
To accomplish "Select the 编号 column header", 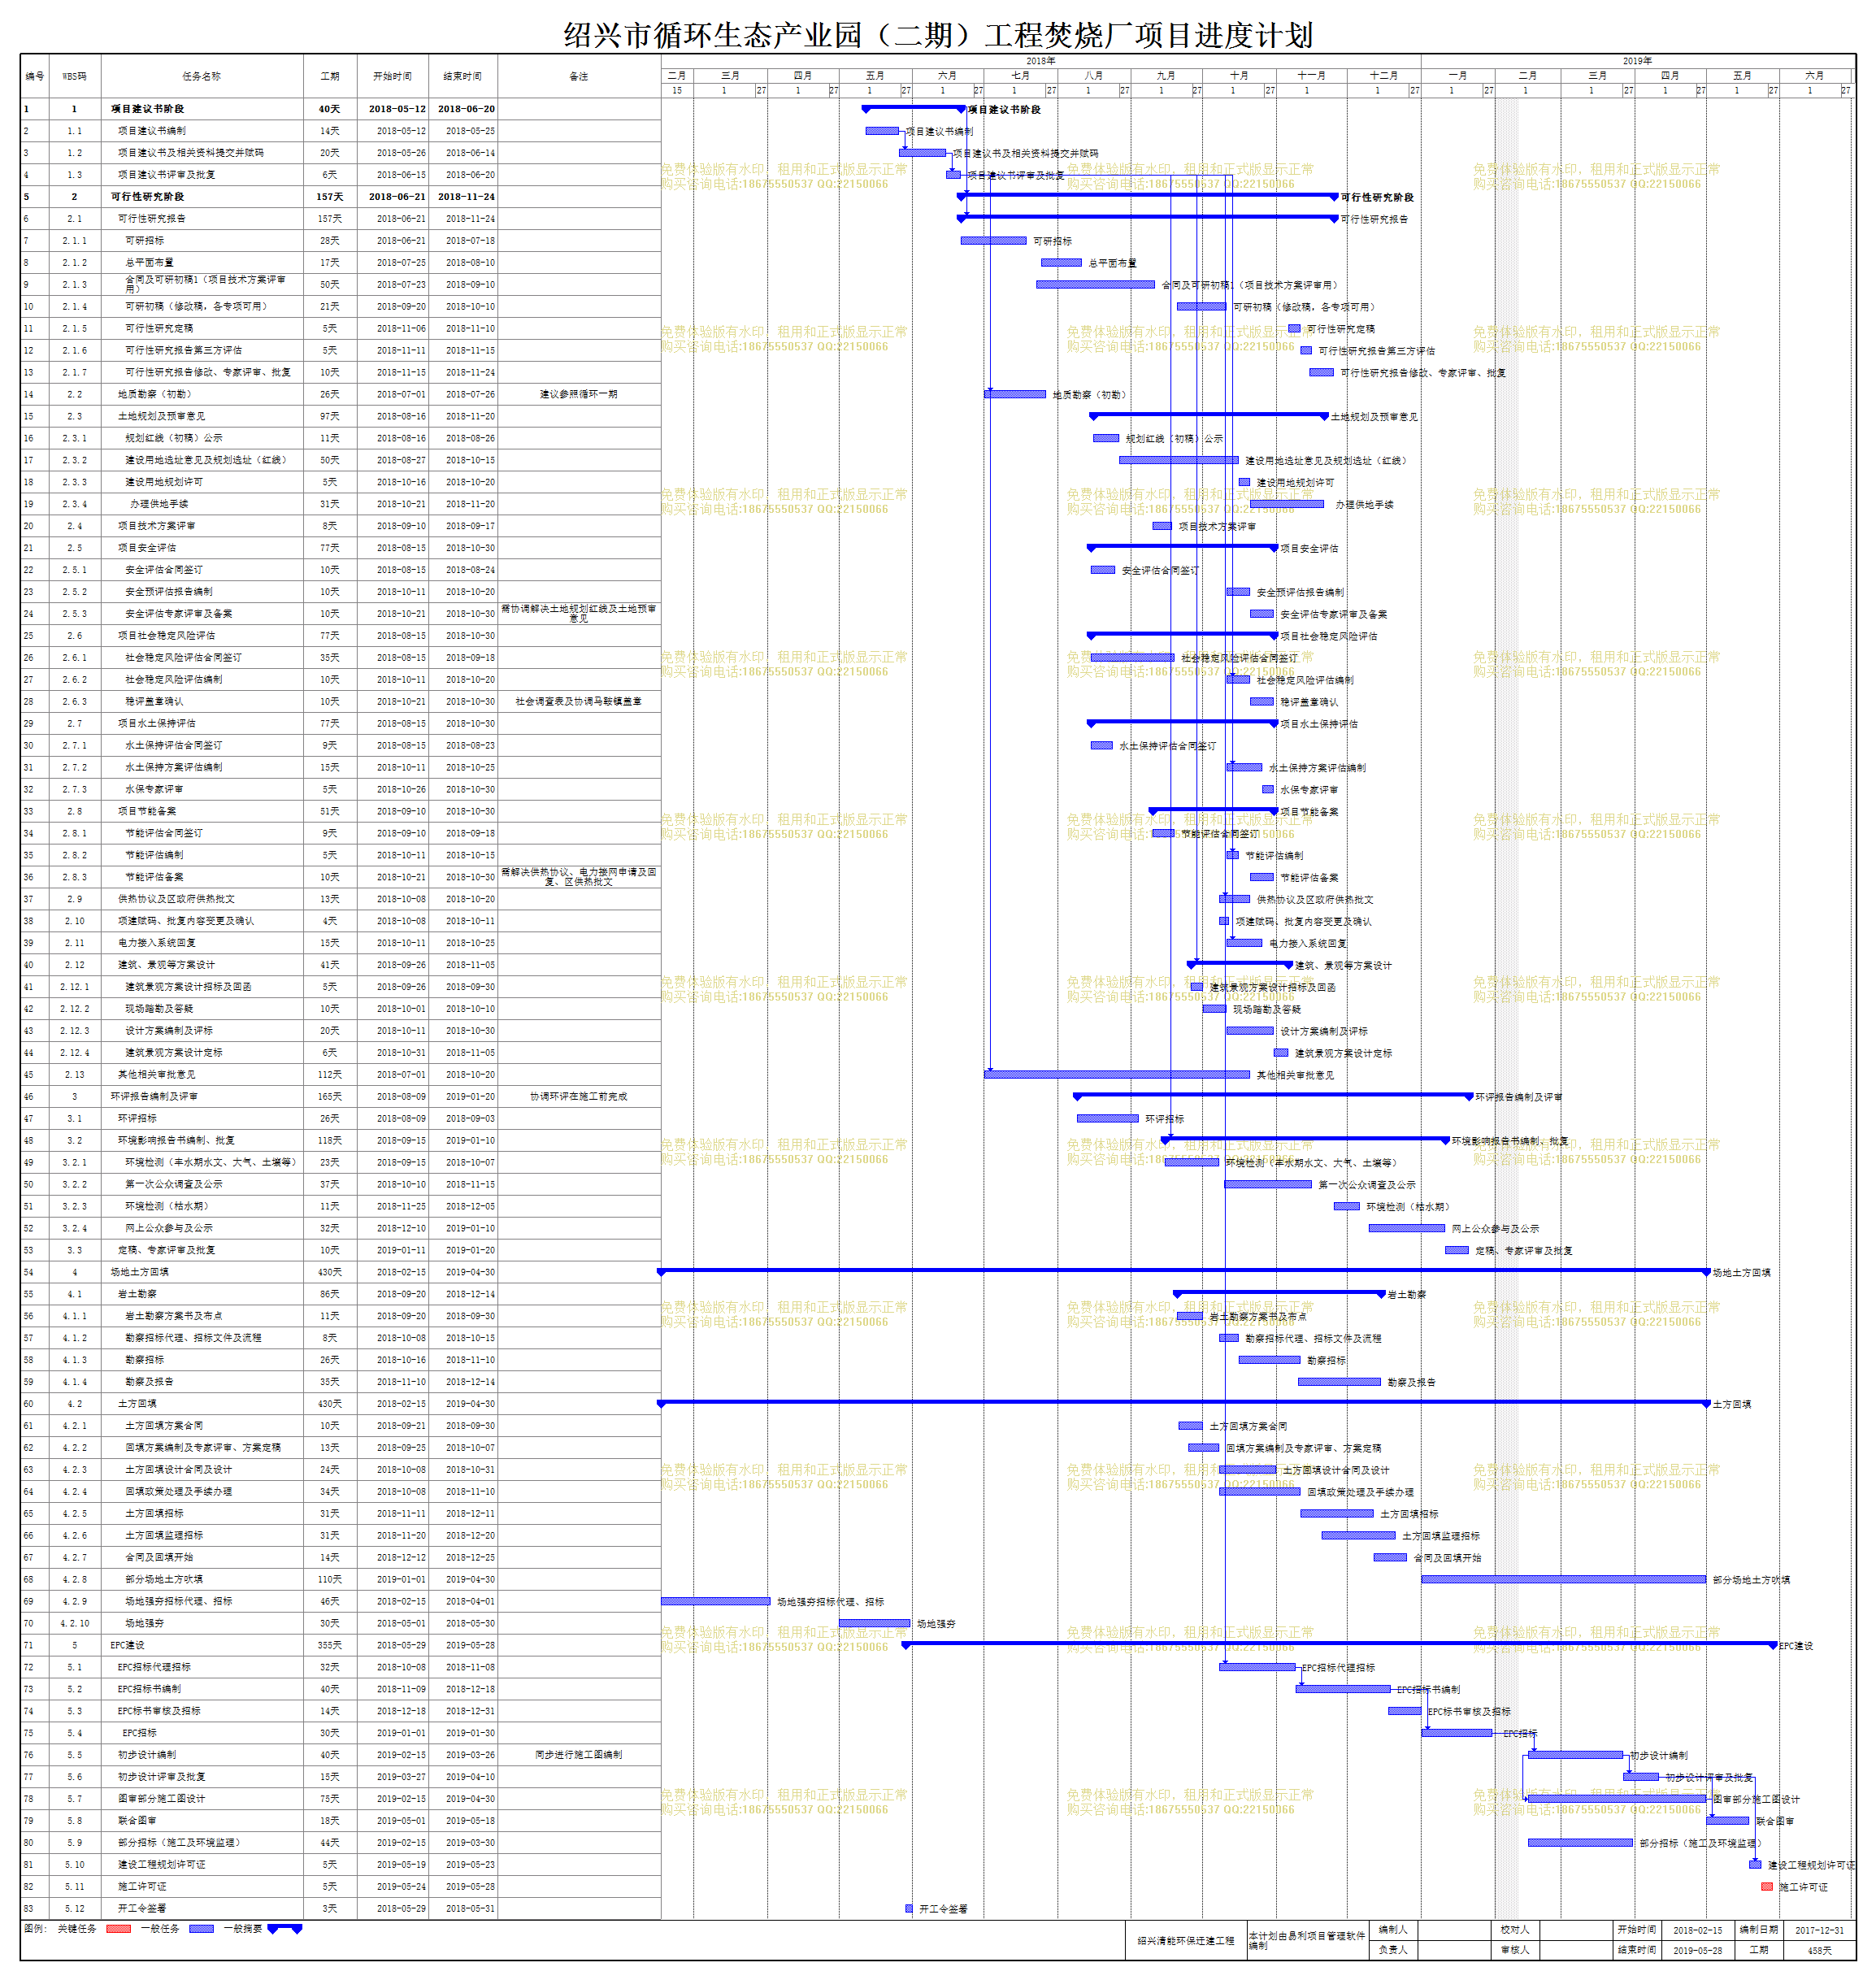I will pyautogui.click(x=34, y=76).
